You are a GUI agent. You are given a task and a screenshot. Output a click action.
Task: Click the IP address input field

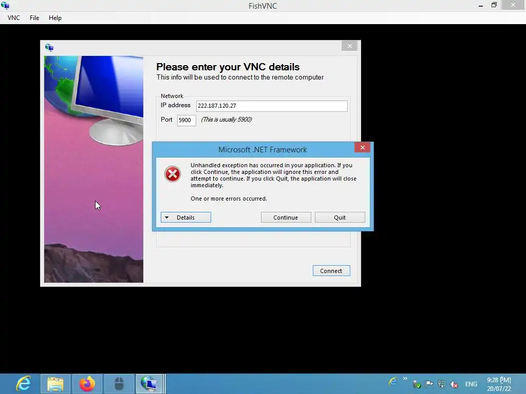(x=272, y=106)
